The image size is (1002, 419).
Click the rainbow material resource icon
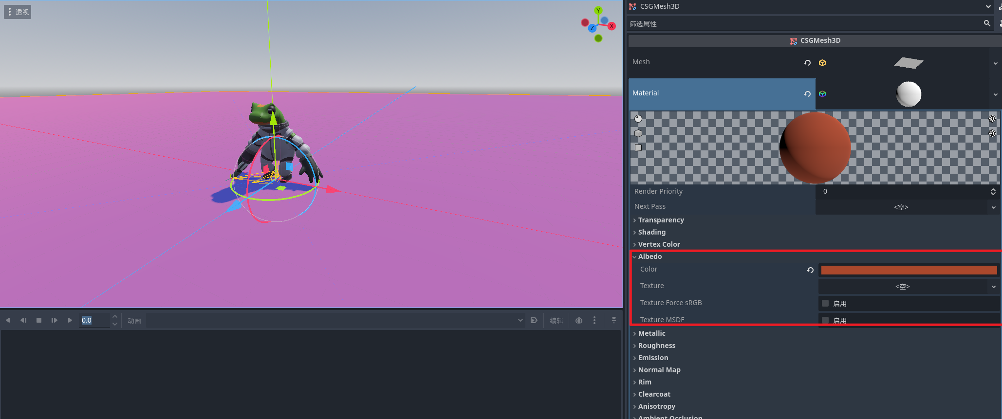[822, 94]
